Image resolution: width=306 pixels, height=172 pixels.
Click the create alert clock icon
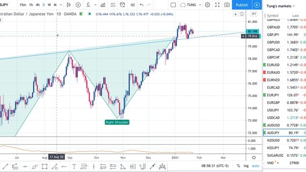point(122,5)
